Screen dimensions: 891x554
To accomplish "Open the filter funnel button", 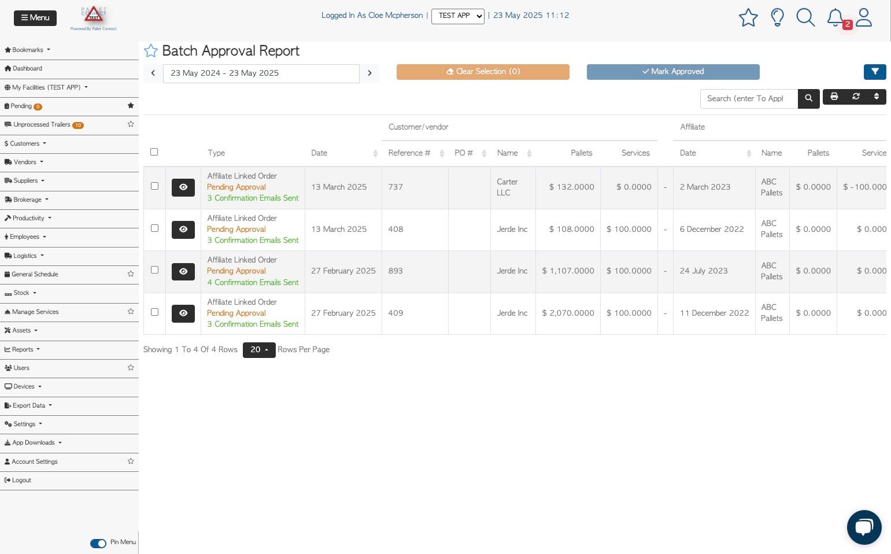I will [x=875, y=72].
